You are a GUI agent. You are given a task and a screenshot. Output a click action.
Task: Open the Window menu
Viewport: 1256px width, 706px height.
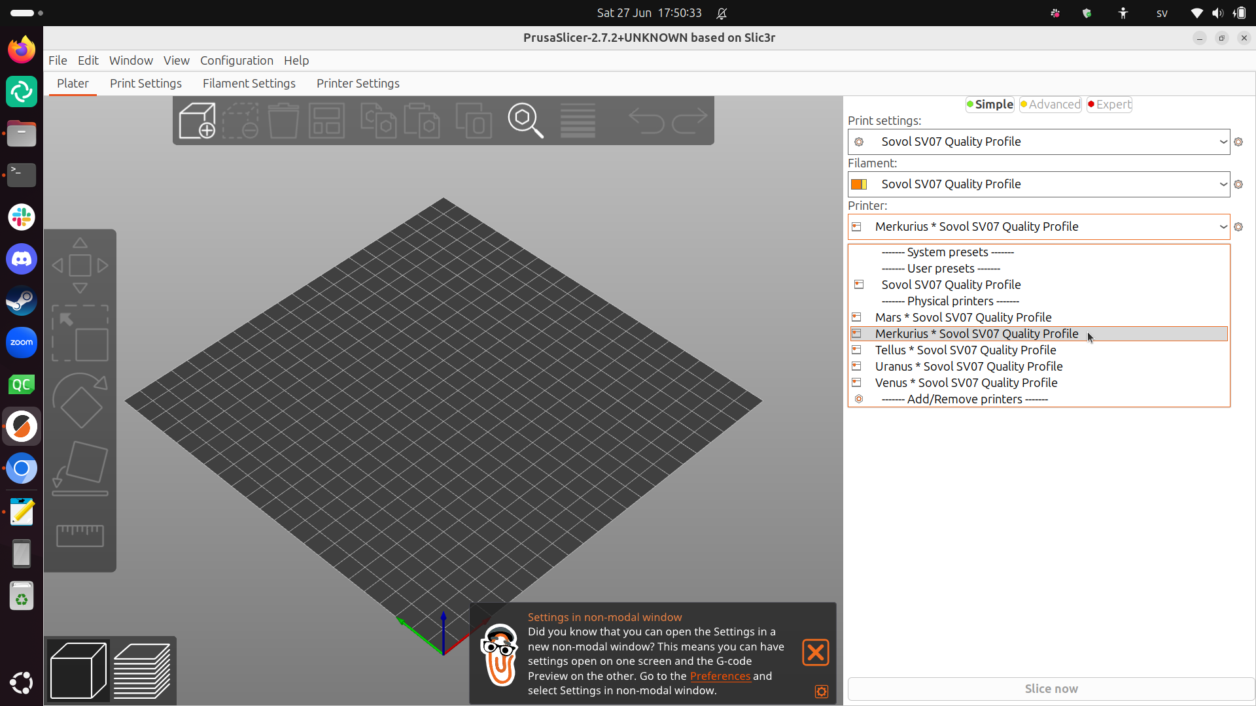coord(131,61)
